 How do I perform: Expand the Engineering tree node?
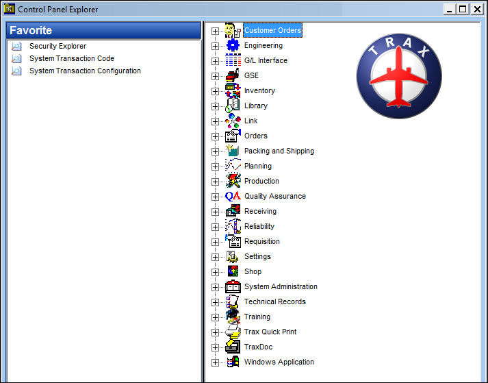point(215,46)
